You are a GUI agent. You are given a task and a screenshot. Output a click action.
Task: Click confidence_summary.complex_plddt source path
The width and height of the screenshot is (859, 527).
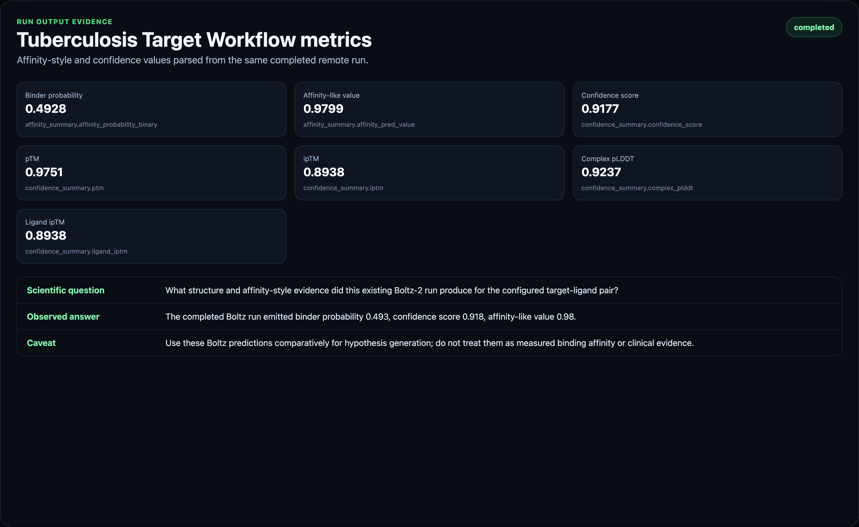[x=637, y=188]
